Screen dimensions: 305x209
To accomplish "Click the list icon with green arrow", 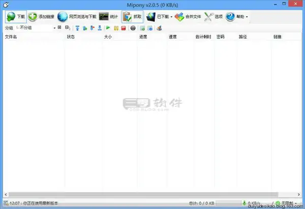I will click(142, 28).
